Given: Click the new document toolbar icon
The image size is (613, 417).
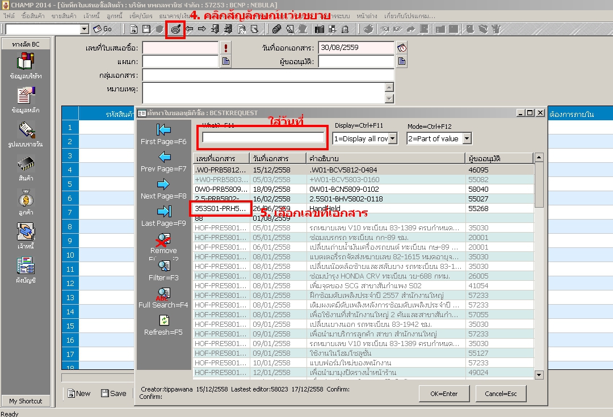Looking at the screenshot, I should (x=134, y=30).
